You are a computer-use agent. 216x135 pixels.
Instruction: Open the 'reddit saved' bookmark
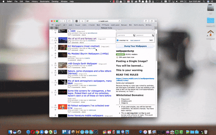click(115, 25)
